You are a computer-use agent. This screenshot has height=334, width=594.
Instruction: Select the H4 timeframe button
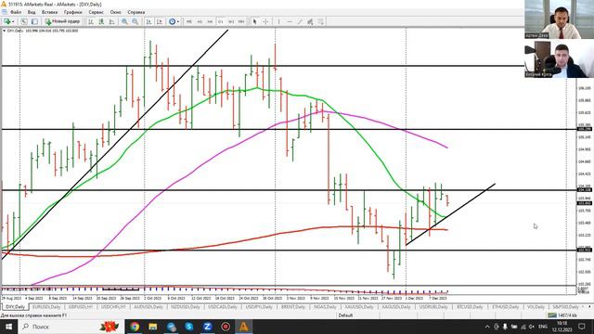click(210, 21)
